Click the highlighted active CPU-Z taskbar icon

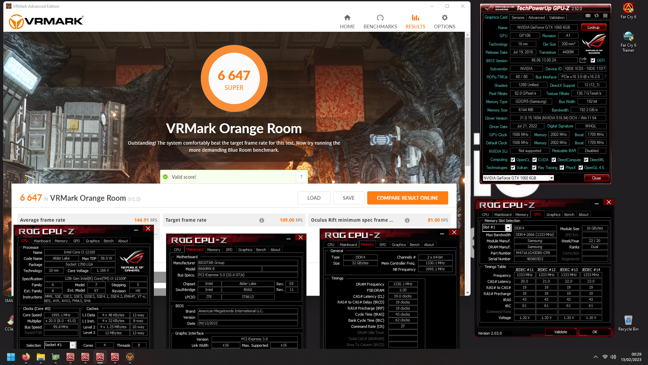pos(100,357)
